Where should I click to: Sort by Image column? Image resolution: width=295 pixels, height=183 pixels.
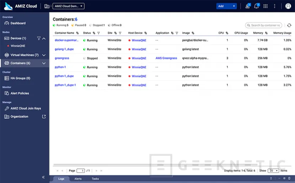coord(193,33)
